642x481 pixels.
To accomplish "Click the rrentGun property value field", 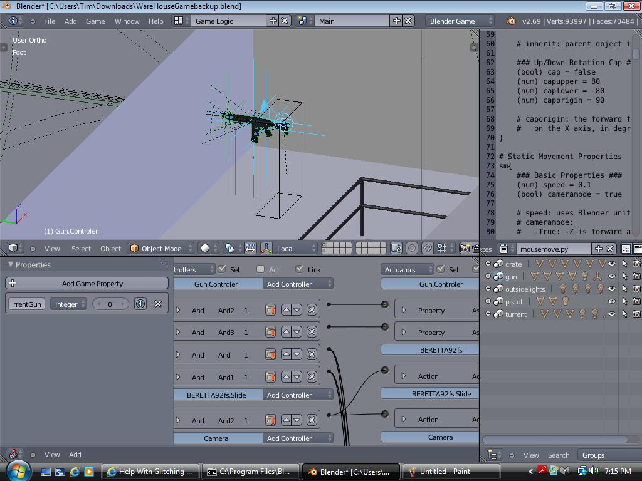I will [110, 304].
